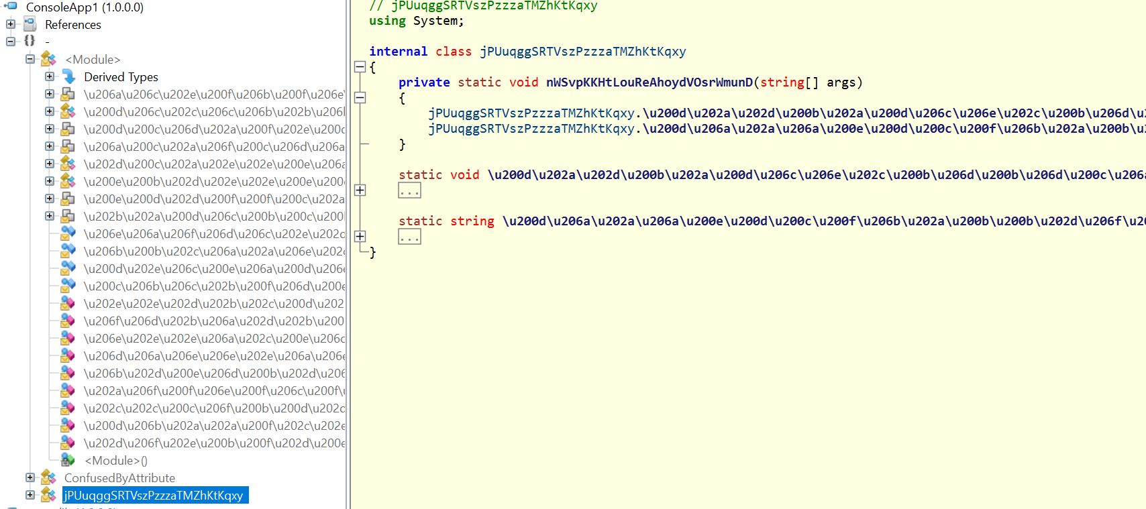Expand the collapsed static void method
Image resolution: width=1146 pixels, height=509 pixels.
[x=360, y=190]
